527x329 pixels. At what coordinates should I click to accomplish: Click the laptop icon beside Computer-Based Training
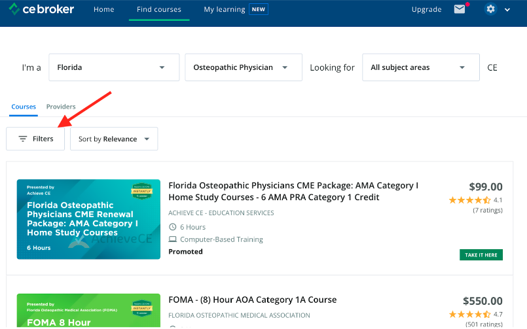click(x=172, y=239)
